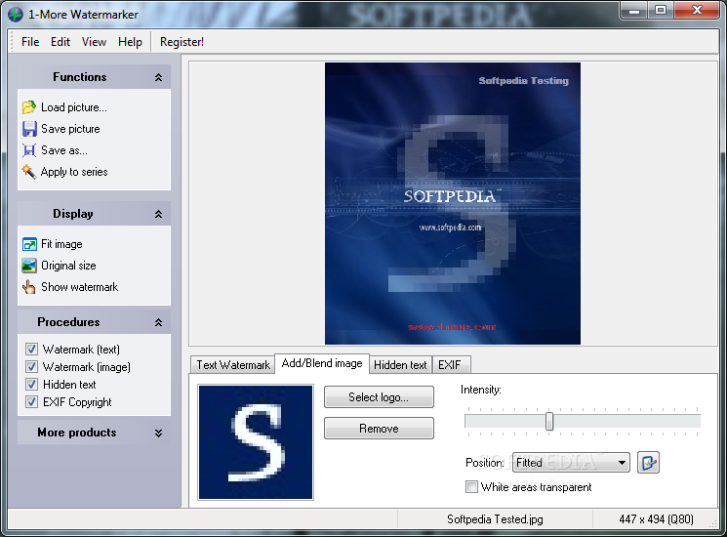Open the Position dropdown showing Fitted
The width and height of the screenshot is (727, 537).
coord(571,463)
